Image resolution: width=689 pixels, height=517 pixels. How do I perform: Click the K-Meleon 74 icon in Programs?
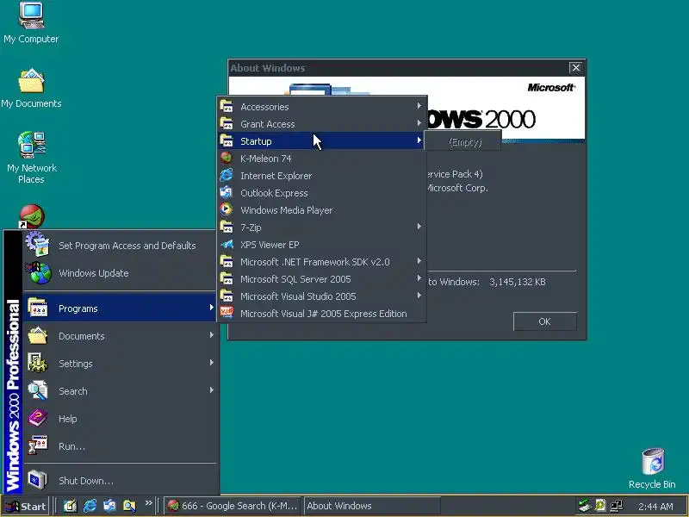[227, 158]
